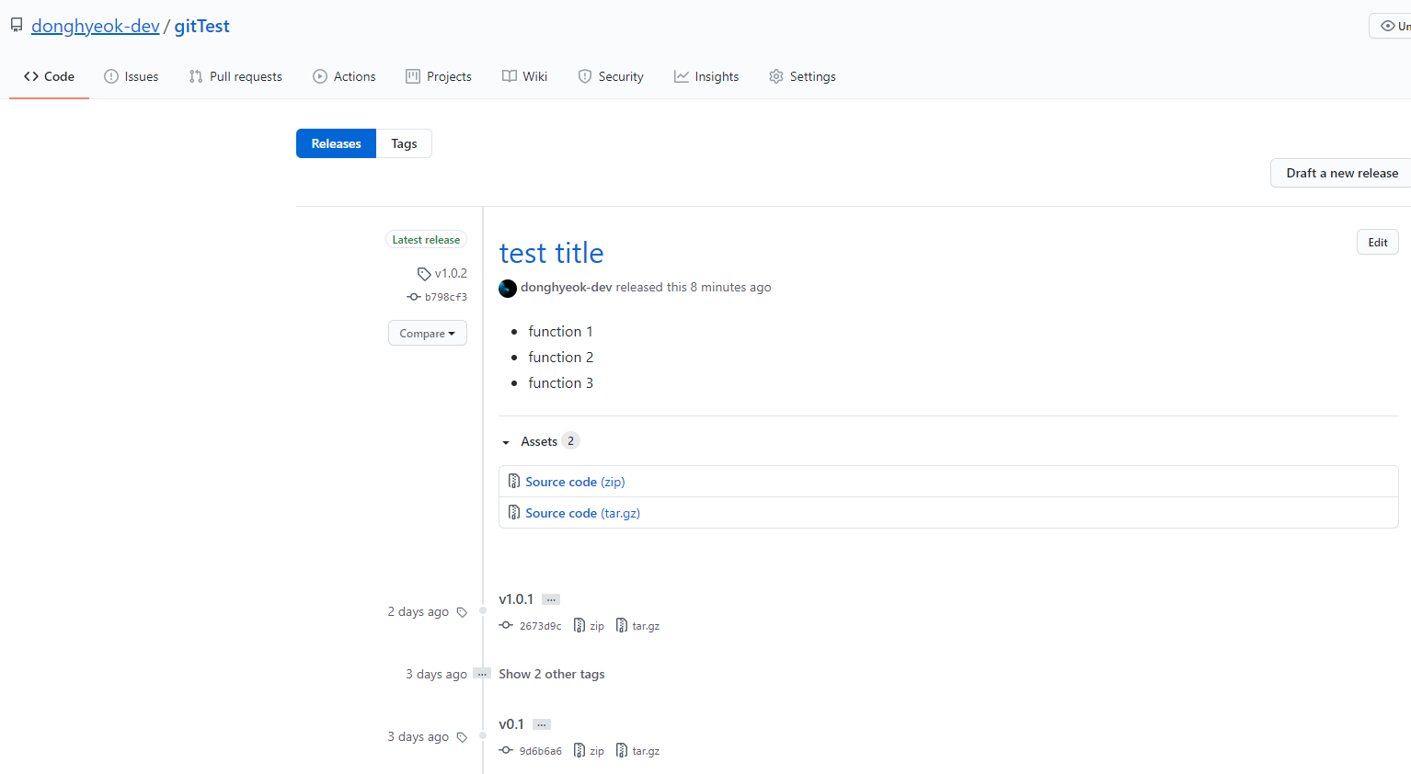
Task: Expand Show 2 other tags
Action: [552, 674]
